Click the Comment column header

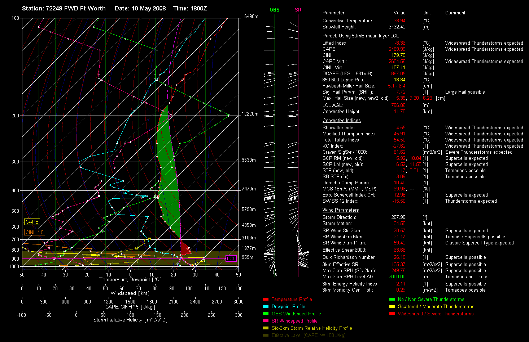455,13
